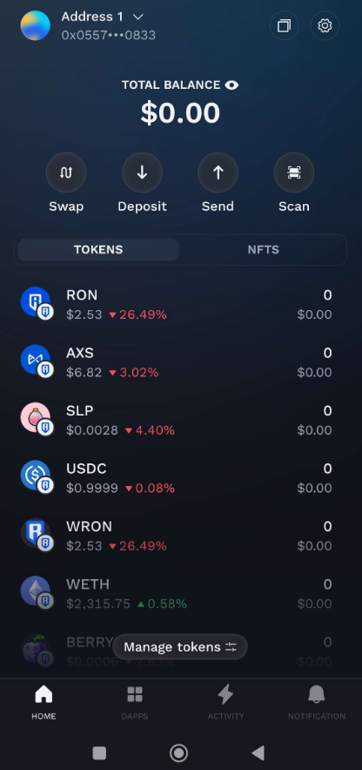Go to Home tab in bottom bar
The width and height of the screenshot is (362, 770).
click(x=44, y=702)
